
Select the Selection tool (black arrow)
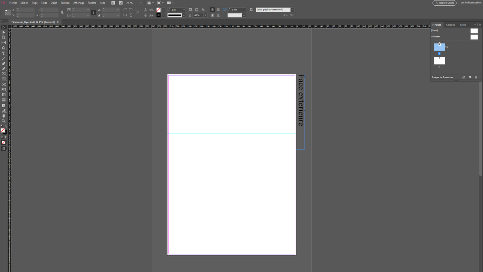click(4, 27)
